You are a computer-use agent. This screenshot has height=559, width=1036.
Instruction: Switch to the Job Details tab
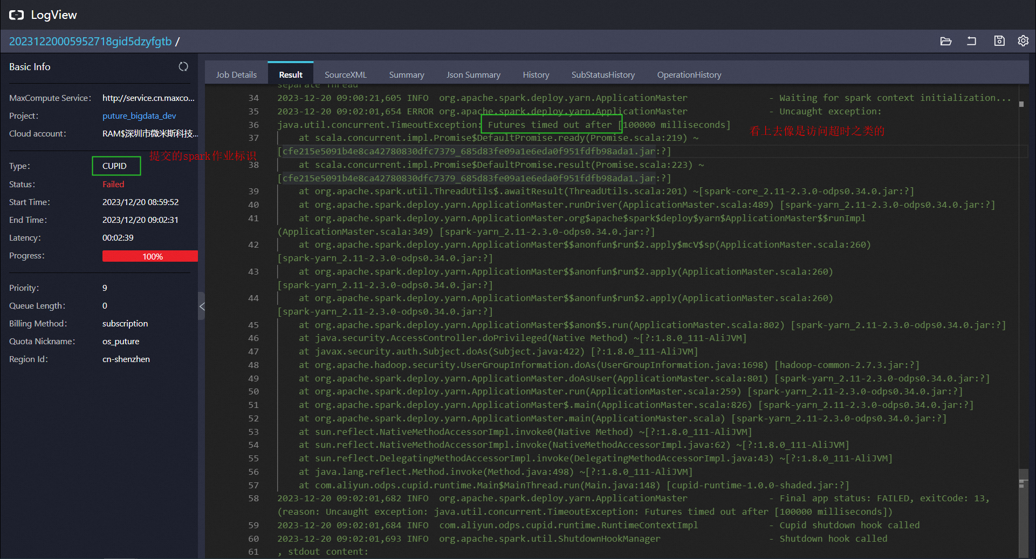pos(236,75)
